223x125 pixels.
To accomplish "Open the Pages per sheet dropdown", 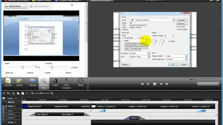I will click(x=186, y=56).
